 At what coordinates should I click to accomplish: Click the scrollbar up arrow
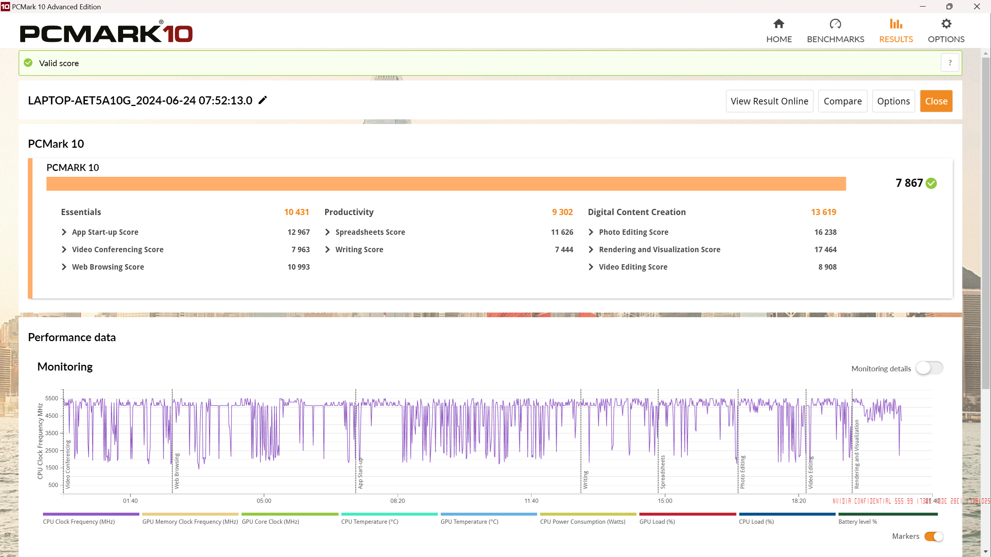click(986, 53)
